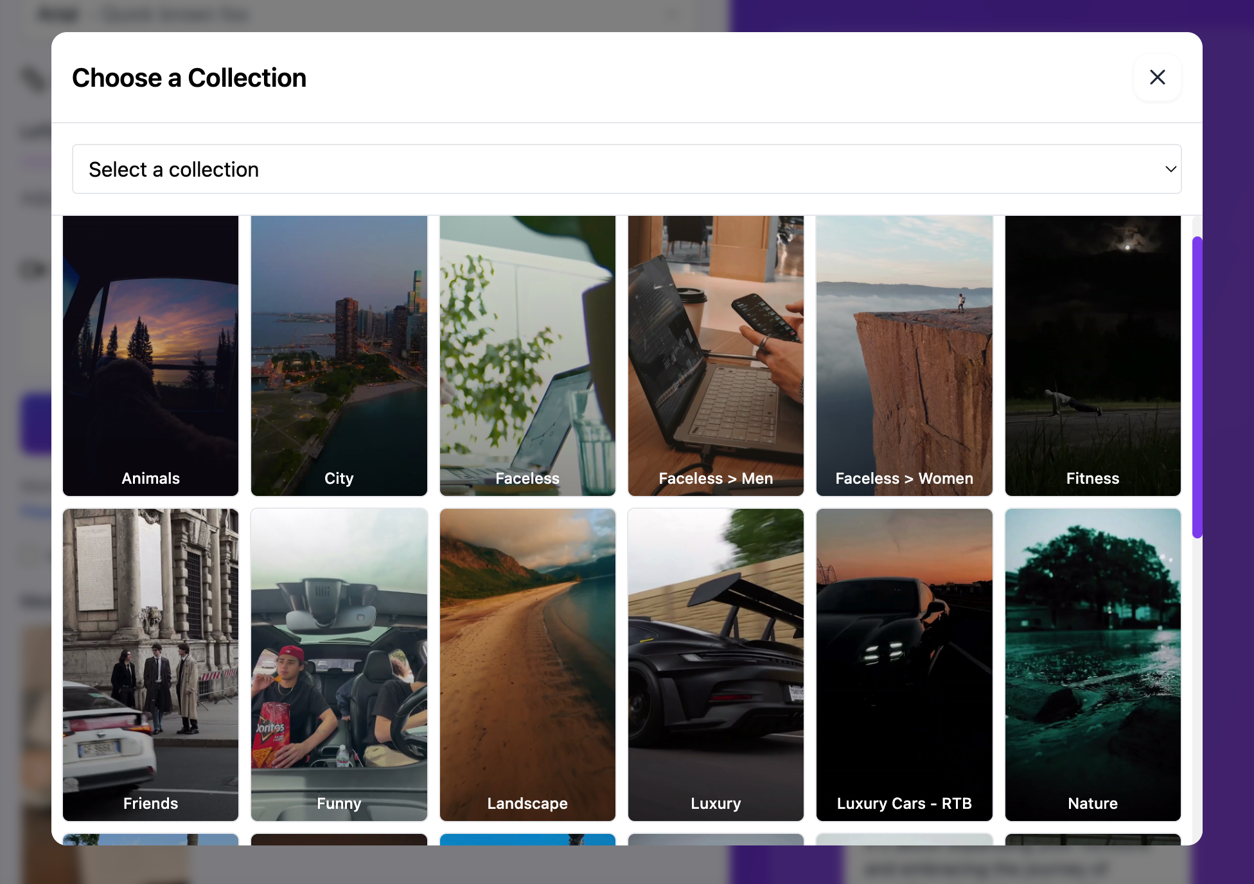Select the Faceless > Women collection

[x=904, y=355]
